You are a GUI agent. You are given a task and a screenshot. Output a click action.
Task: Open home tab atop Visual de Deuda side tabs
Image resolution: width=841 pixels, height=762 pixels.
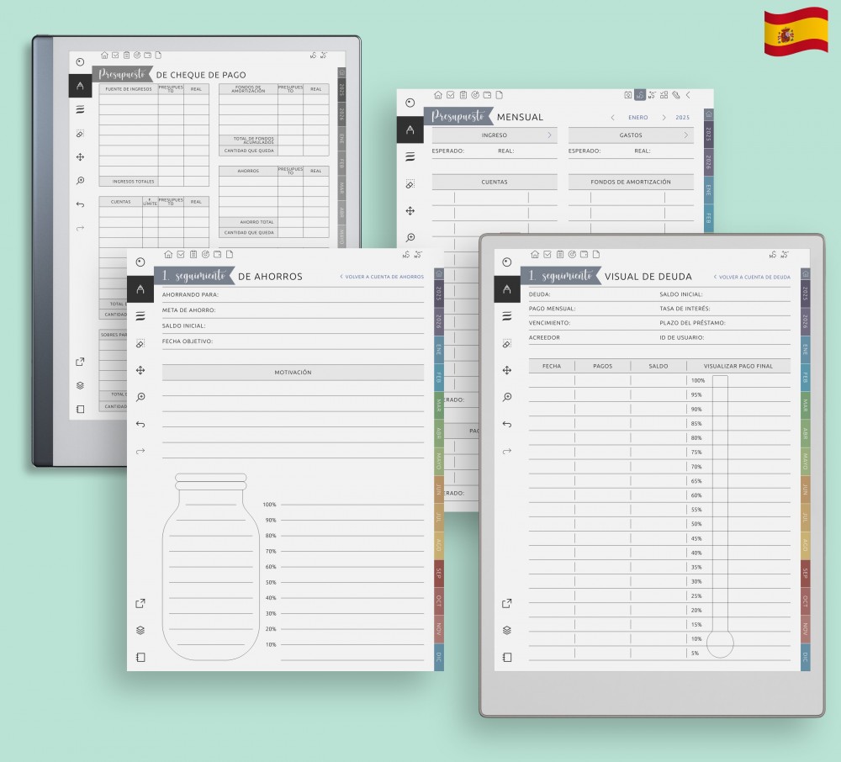pos(805,274)
